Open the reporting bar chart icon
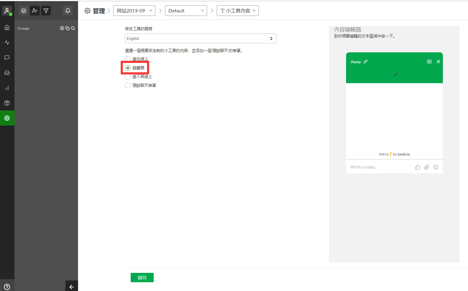Viewport: 468px width, 291px height. [x=7, y=88]
